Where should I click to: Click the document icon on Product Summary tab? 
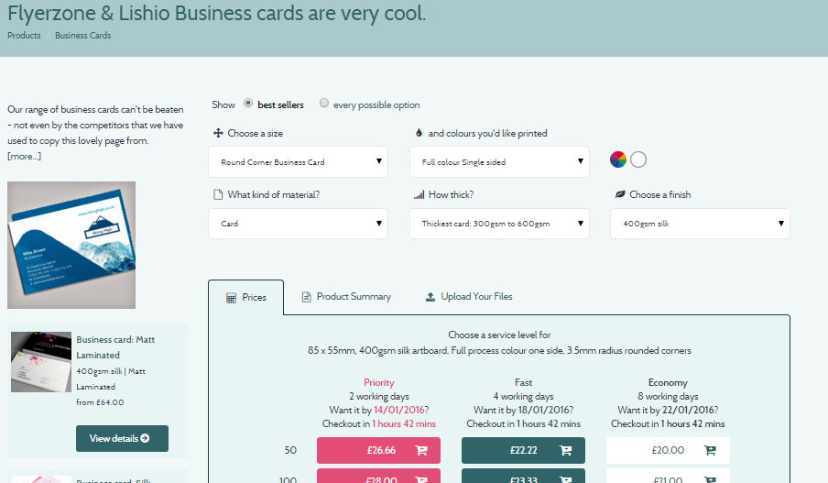point(306,297)
